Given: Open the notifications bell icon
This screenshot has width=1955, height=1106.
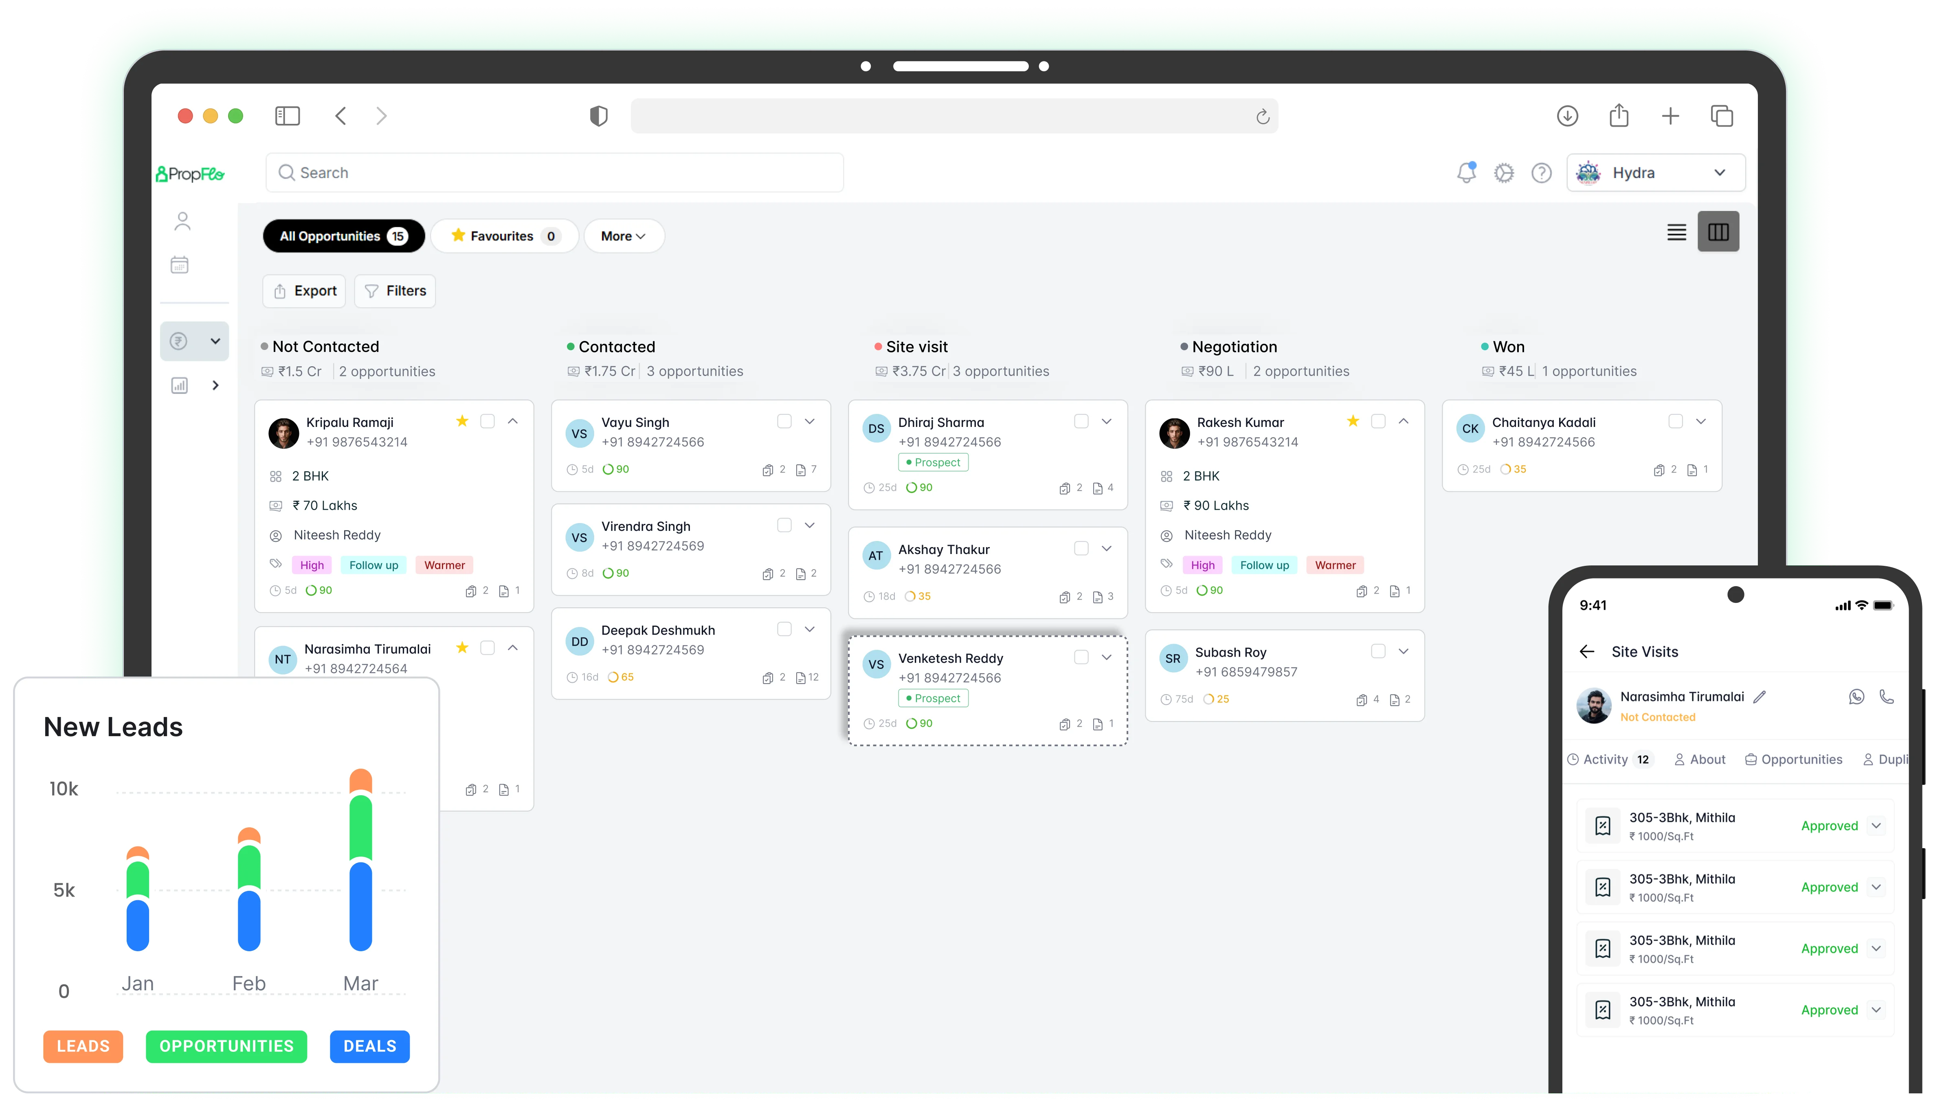Looking at the screenshot, I should 1466,173.
